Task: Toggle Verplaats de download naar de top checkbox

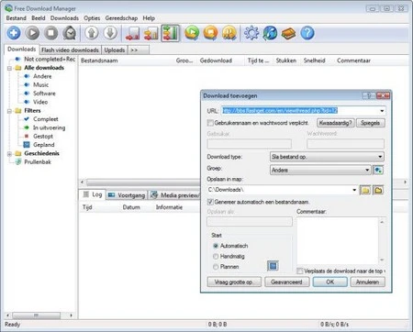Action: point(300,271)
